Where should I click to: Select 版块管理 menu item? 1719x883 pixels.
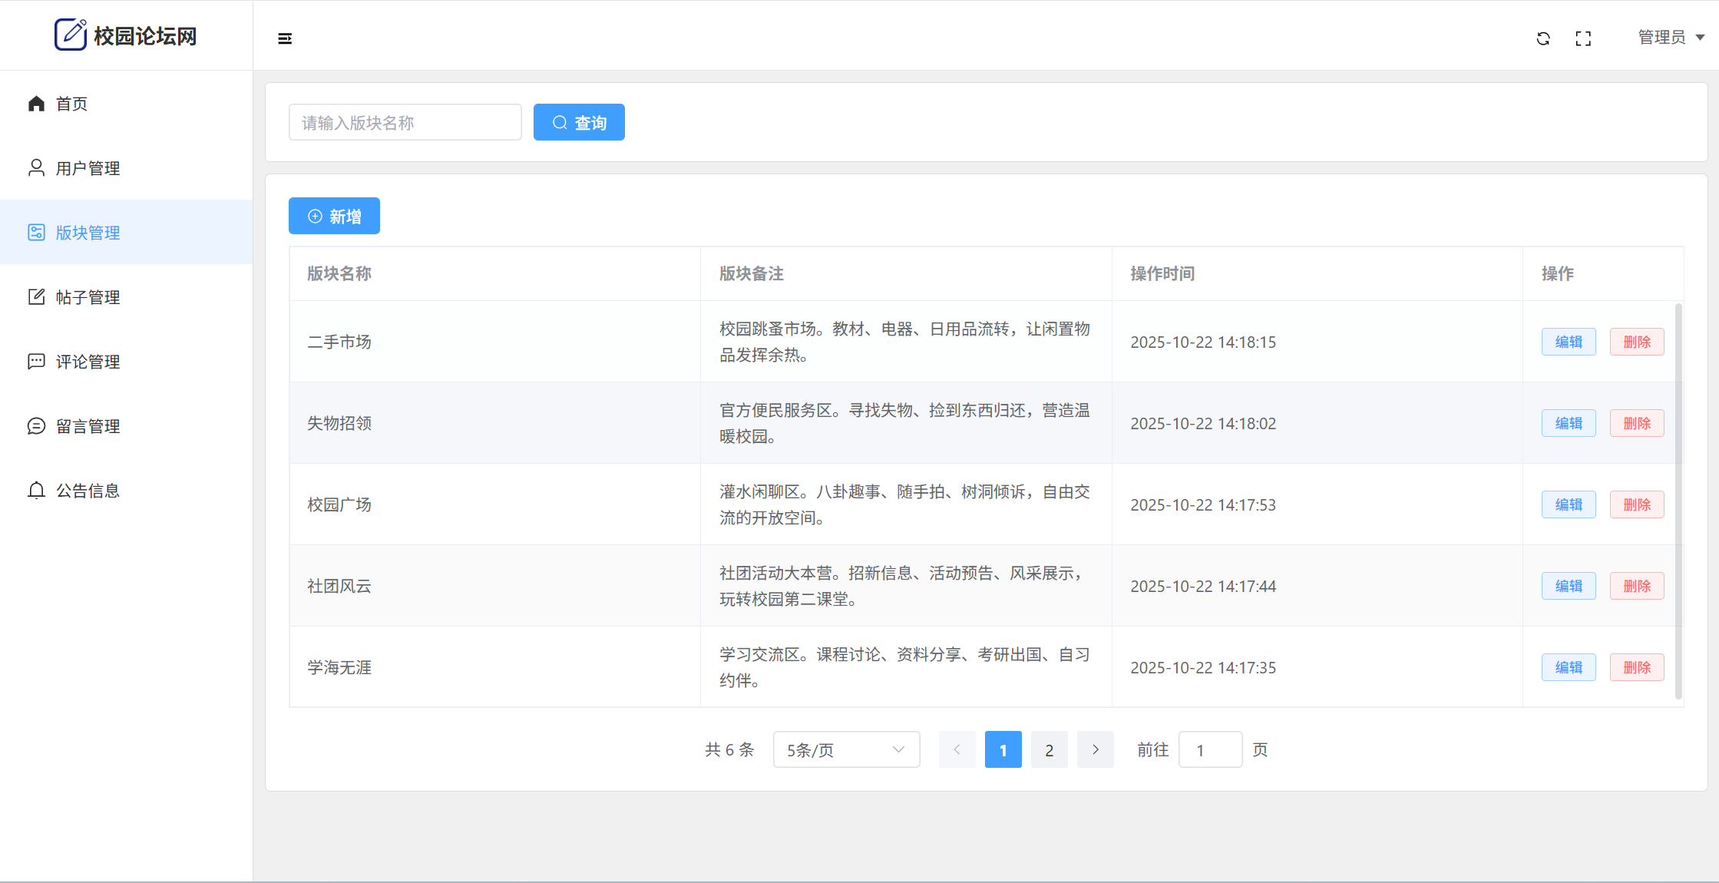(88, 233)
